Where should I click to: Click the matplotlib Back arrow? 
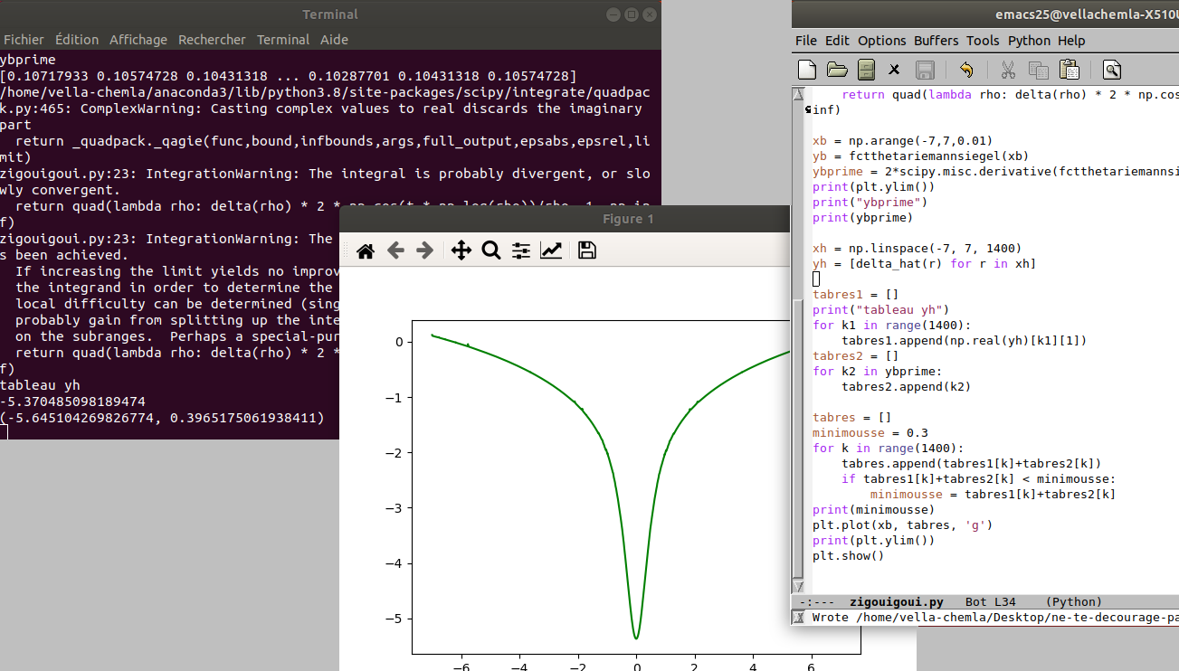[395, 251]
